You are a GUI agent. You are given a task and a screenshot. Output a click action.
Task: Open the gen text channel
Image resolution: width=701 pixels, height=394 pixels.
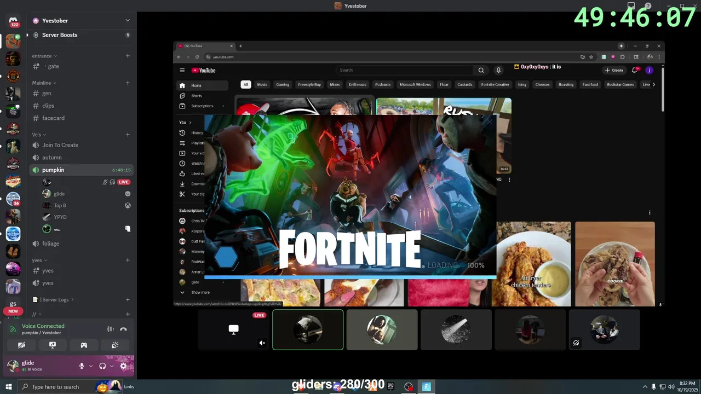(82, 94)
